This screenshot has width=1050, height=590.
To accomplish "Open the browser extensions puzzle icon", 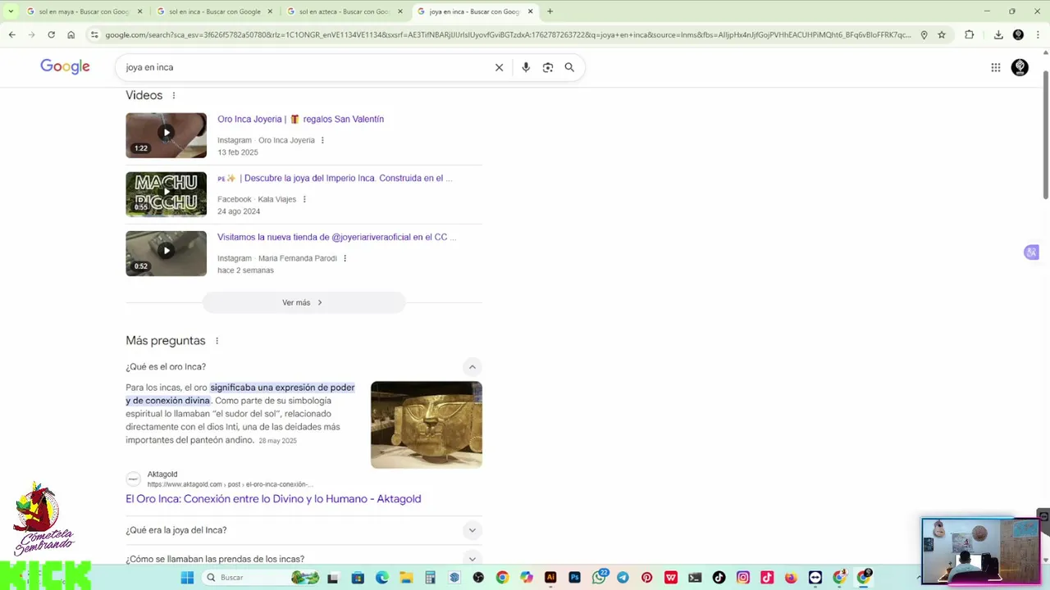I will [970, 34].
